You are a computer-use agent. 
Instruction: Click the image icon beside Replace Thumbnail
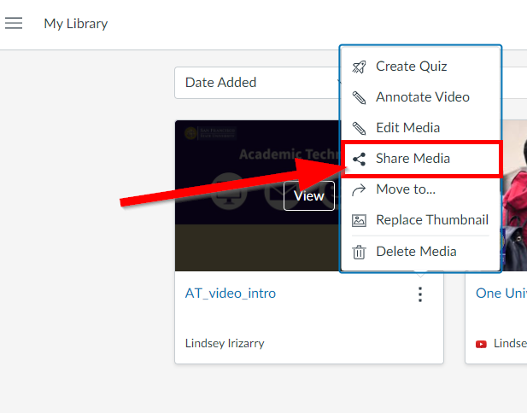point(359,221)
